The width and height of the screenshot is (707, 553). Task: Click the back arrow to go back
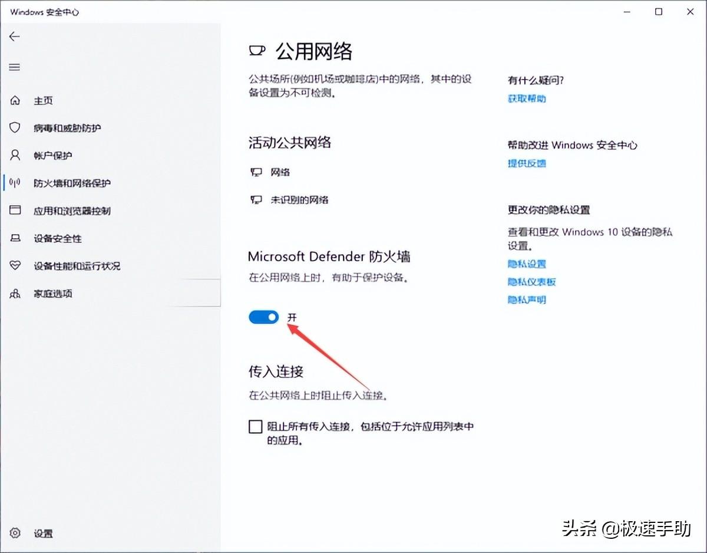[14, 37]
